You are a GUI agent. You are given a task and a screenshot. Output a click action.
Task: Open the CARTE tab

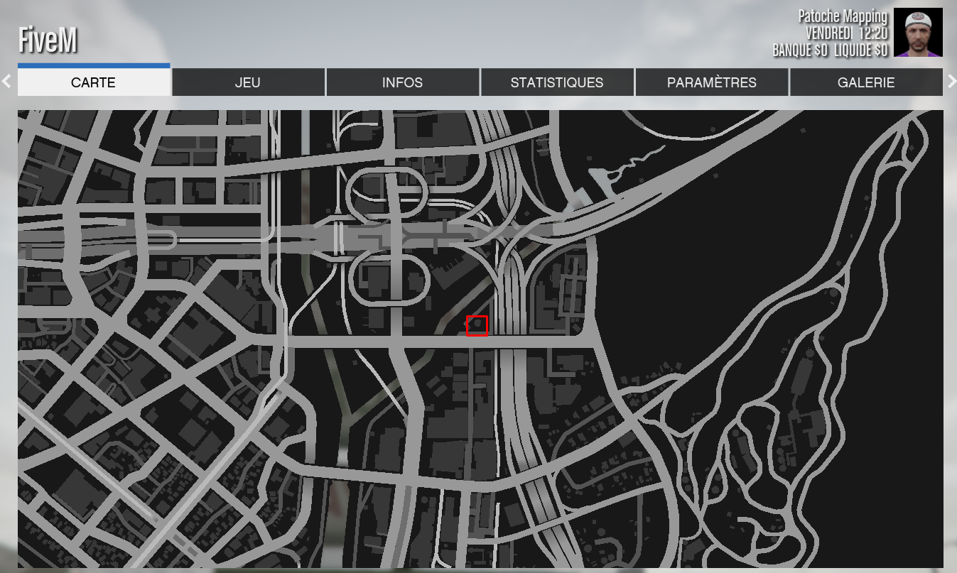[93, 82]
